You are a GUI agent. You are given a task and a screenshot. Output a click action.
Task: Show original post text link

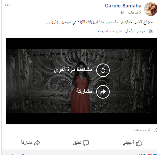pyautogui.click(x=135, y=31)
